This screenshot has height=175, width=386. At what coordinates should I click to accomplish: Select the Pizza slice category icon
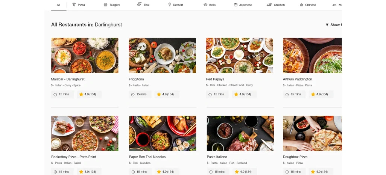tap(74, 5)
